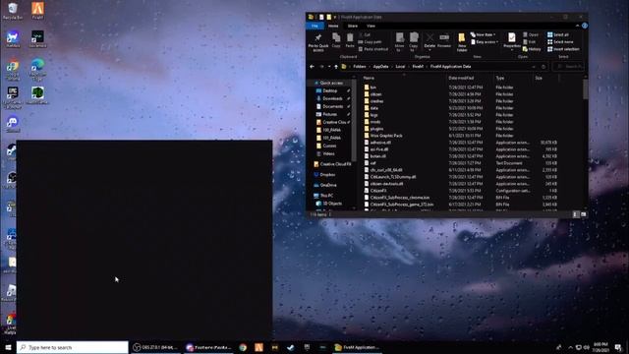Collapse the ribbon with the chevron
629x354 pixels.
click(577, 26)
